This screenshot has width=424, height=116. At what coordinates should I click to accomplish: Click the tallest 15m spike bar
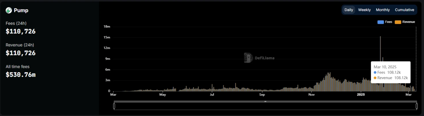click(x=380, y=57)
